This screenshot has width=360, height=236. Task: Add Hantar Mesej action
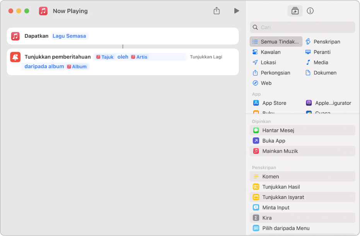point(302,130)
